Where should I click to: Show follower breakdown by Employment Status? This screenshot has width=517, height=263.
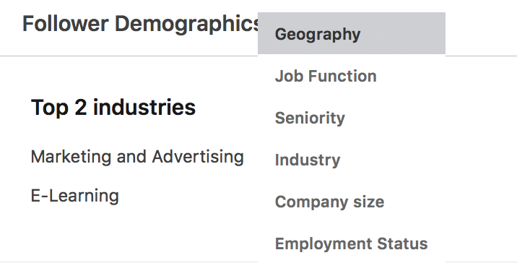pos(352,243)
